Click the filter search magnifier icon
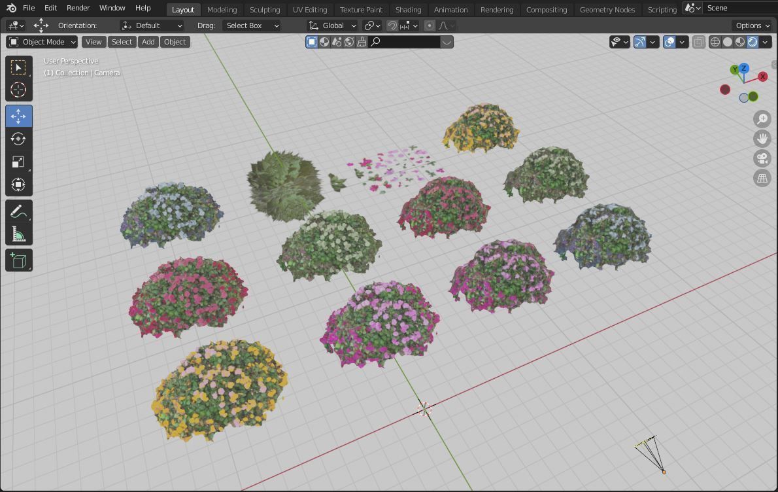 point(376,42)
